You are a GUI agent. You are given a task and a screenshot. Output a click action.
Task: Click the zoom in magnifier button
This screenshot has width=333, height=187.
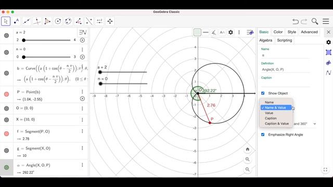point(248,159)
